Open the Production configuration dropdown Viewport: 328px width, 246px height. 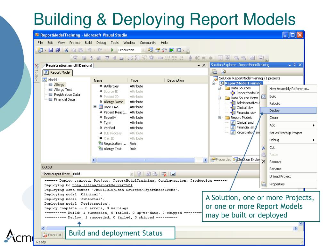point(143,50)
